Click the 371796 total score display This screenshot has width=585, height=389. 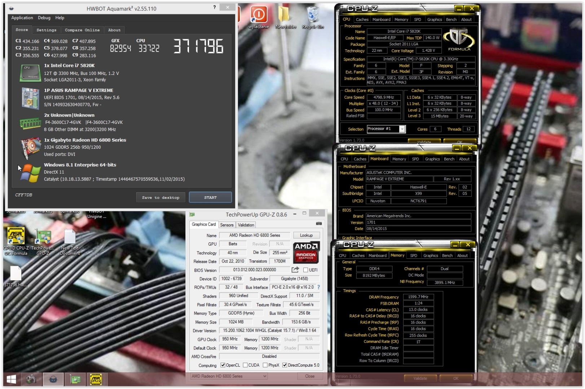[x=198, y=46]
